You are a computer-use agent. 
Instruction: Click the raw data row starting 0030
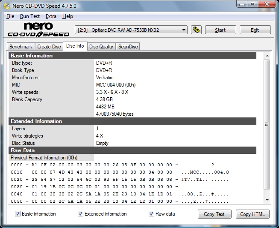coord(119,187)
